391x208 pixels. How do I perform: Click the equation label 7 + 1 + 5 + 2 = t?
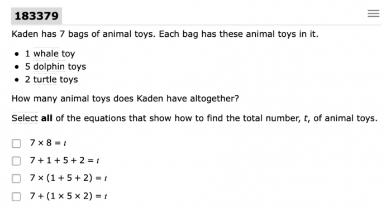(x=65, y=160)
